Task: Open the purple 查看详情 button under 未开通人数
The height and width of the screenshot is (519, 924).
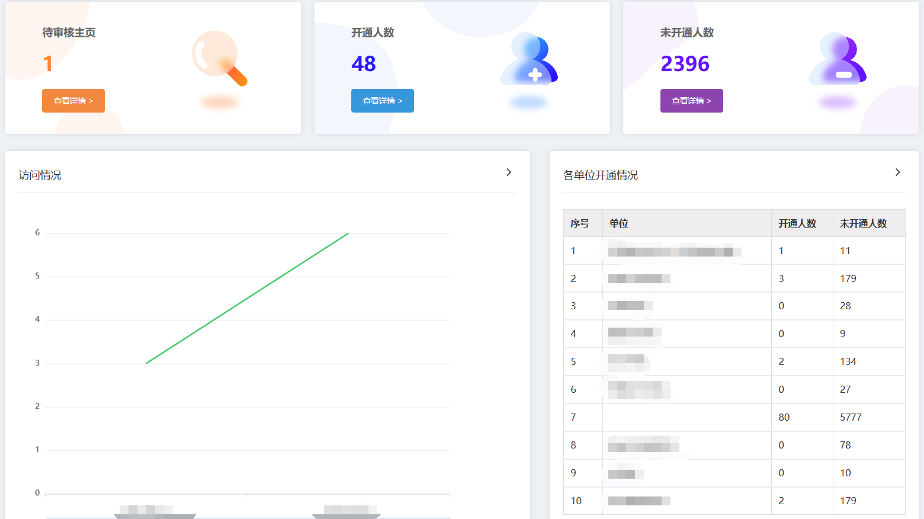Action: [x=691, y=101]
